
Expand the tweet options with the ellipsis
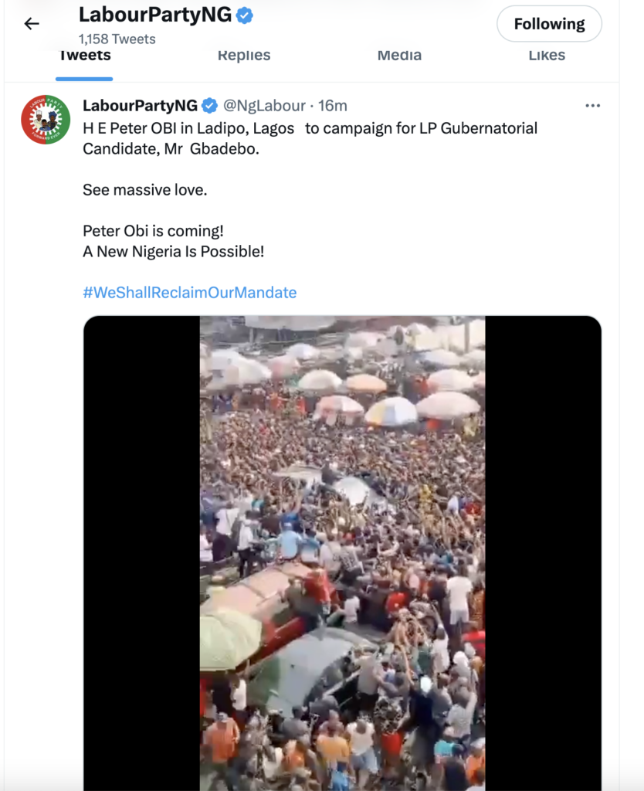pos(593,105)
